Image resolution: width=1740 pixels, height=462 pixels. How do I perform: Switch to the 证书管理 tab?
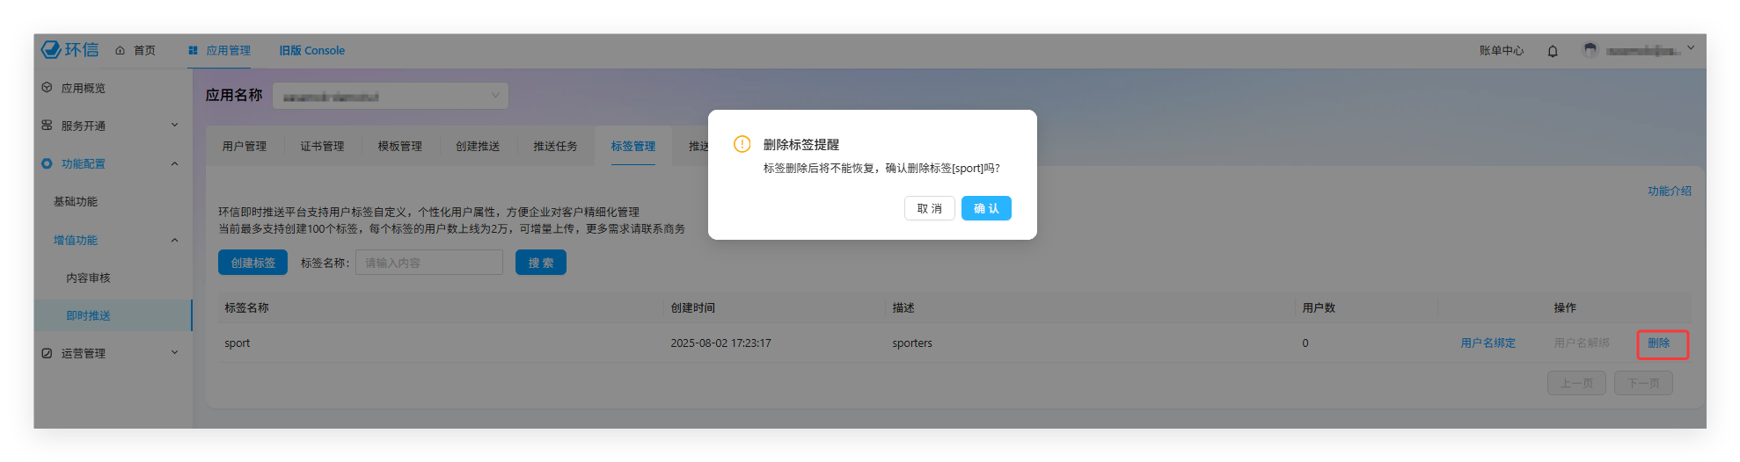[x=322, y=147]
